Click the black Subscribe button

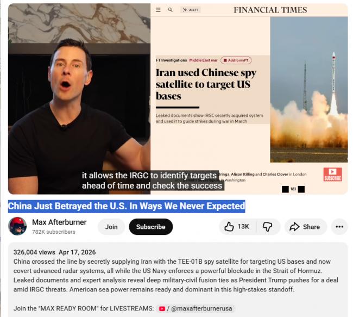[151, 227]
